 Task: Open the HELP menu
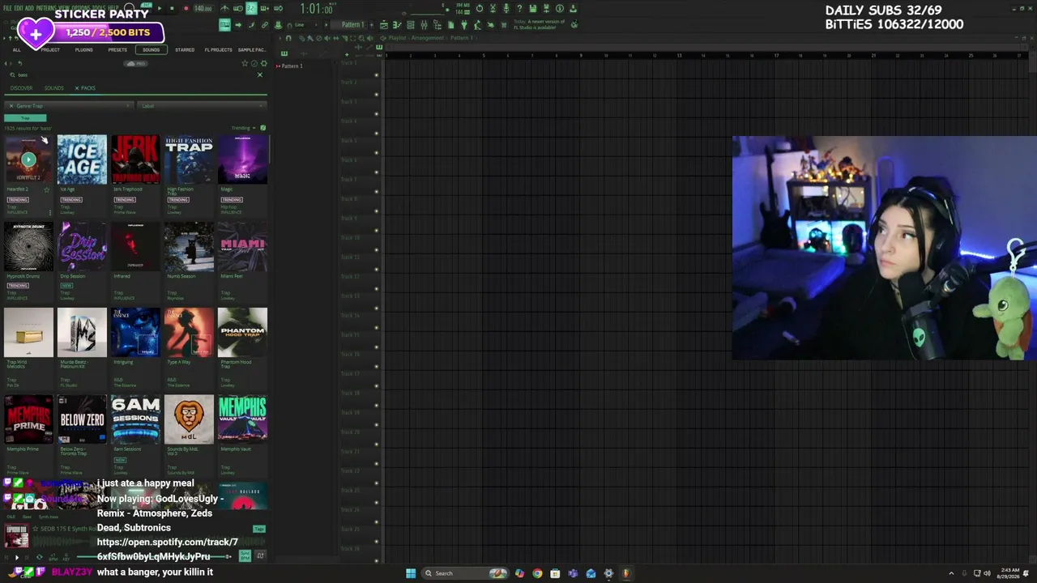click(114, 8)
